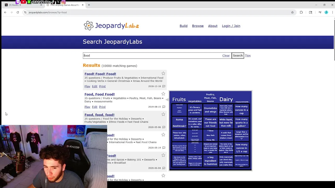Open the Build menu link
This screenshot has height=188, width=335.
point(183,26)
